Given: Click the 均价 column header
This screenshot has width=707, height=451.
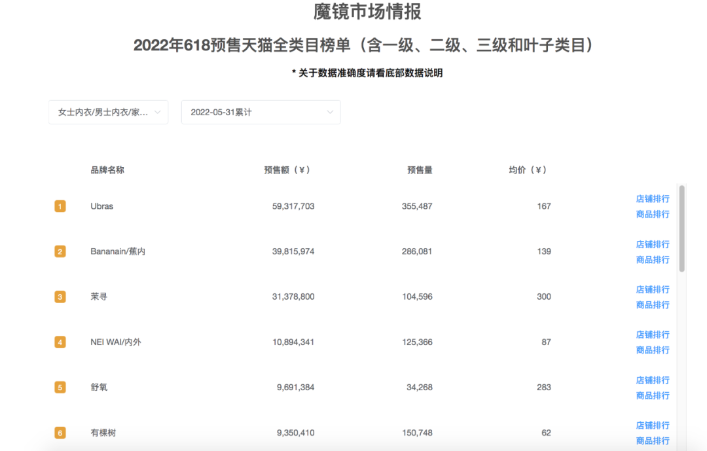Looking at the screenshot, I should tap(528, 169).
